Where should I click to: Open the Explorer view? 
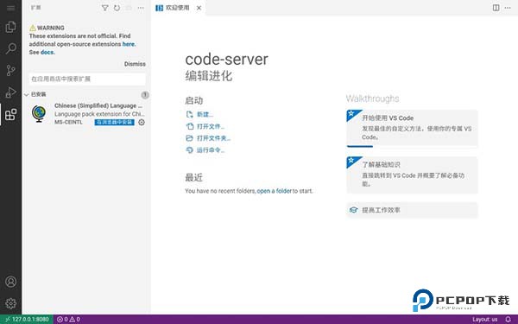(x=10, y=27)
